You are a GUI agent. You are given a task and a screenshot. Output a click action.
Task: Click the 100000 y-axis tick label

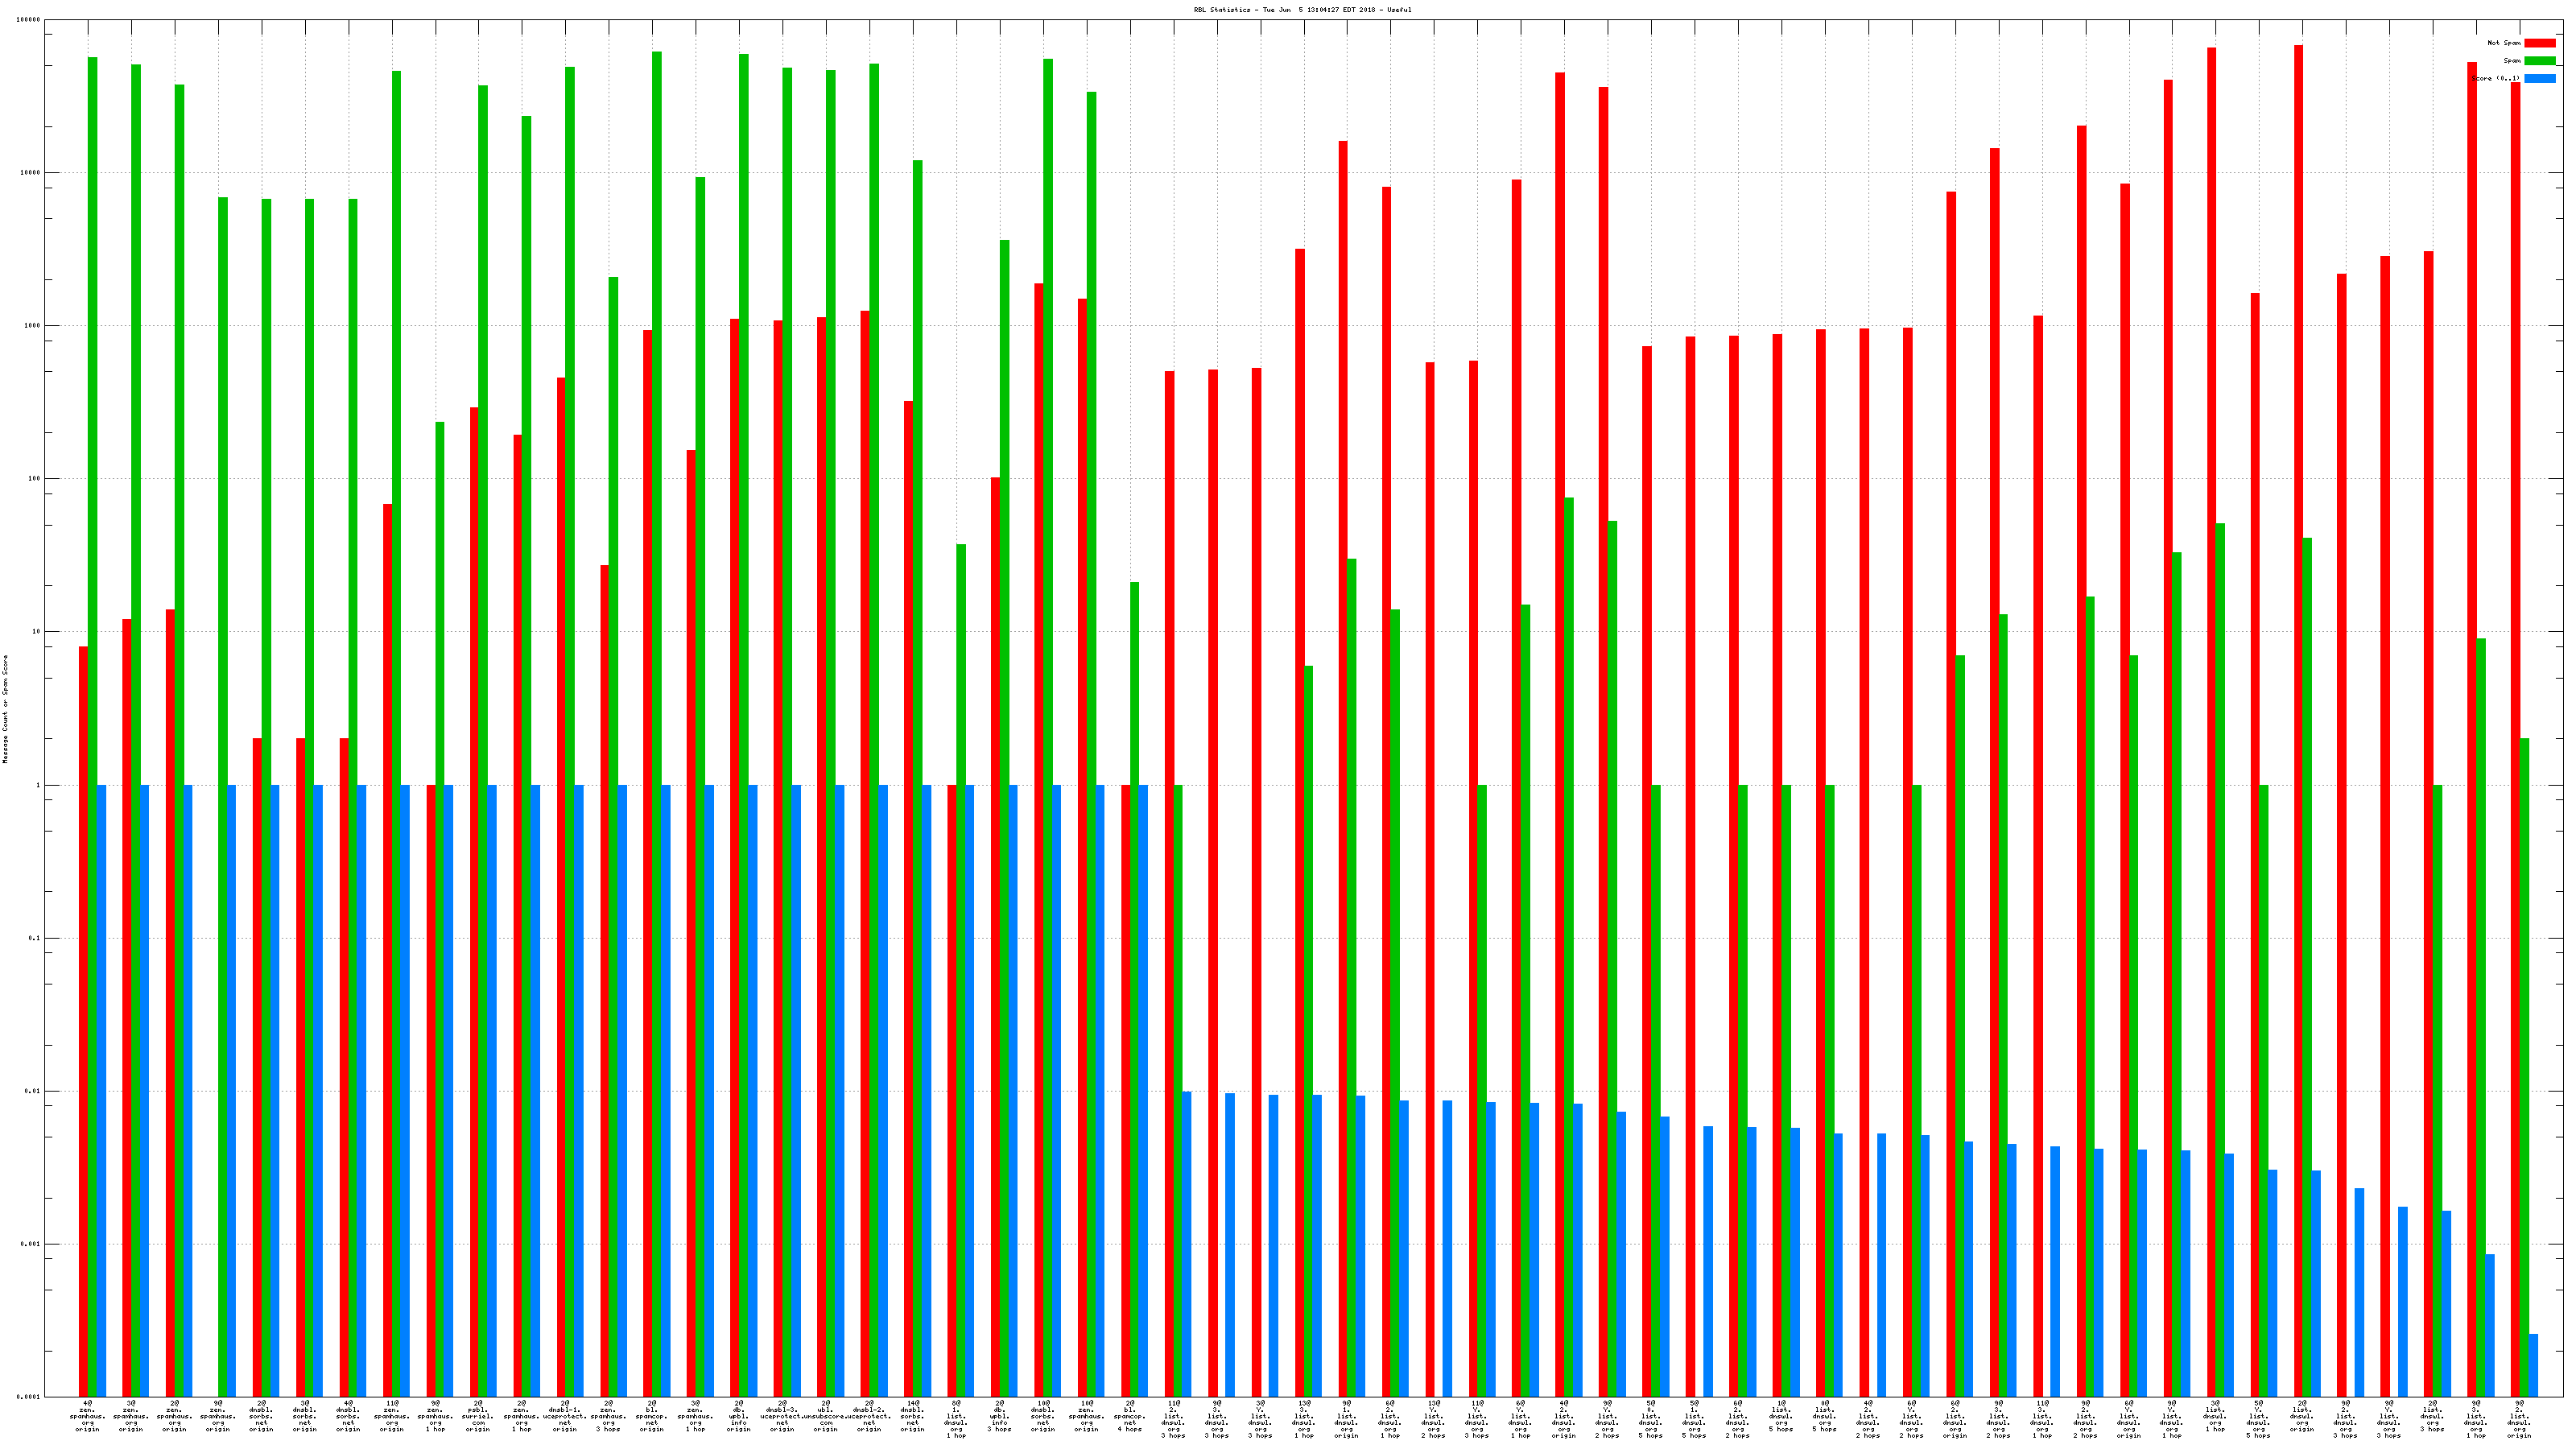click(x=29, y=20)
